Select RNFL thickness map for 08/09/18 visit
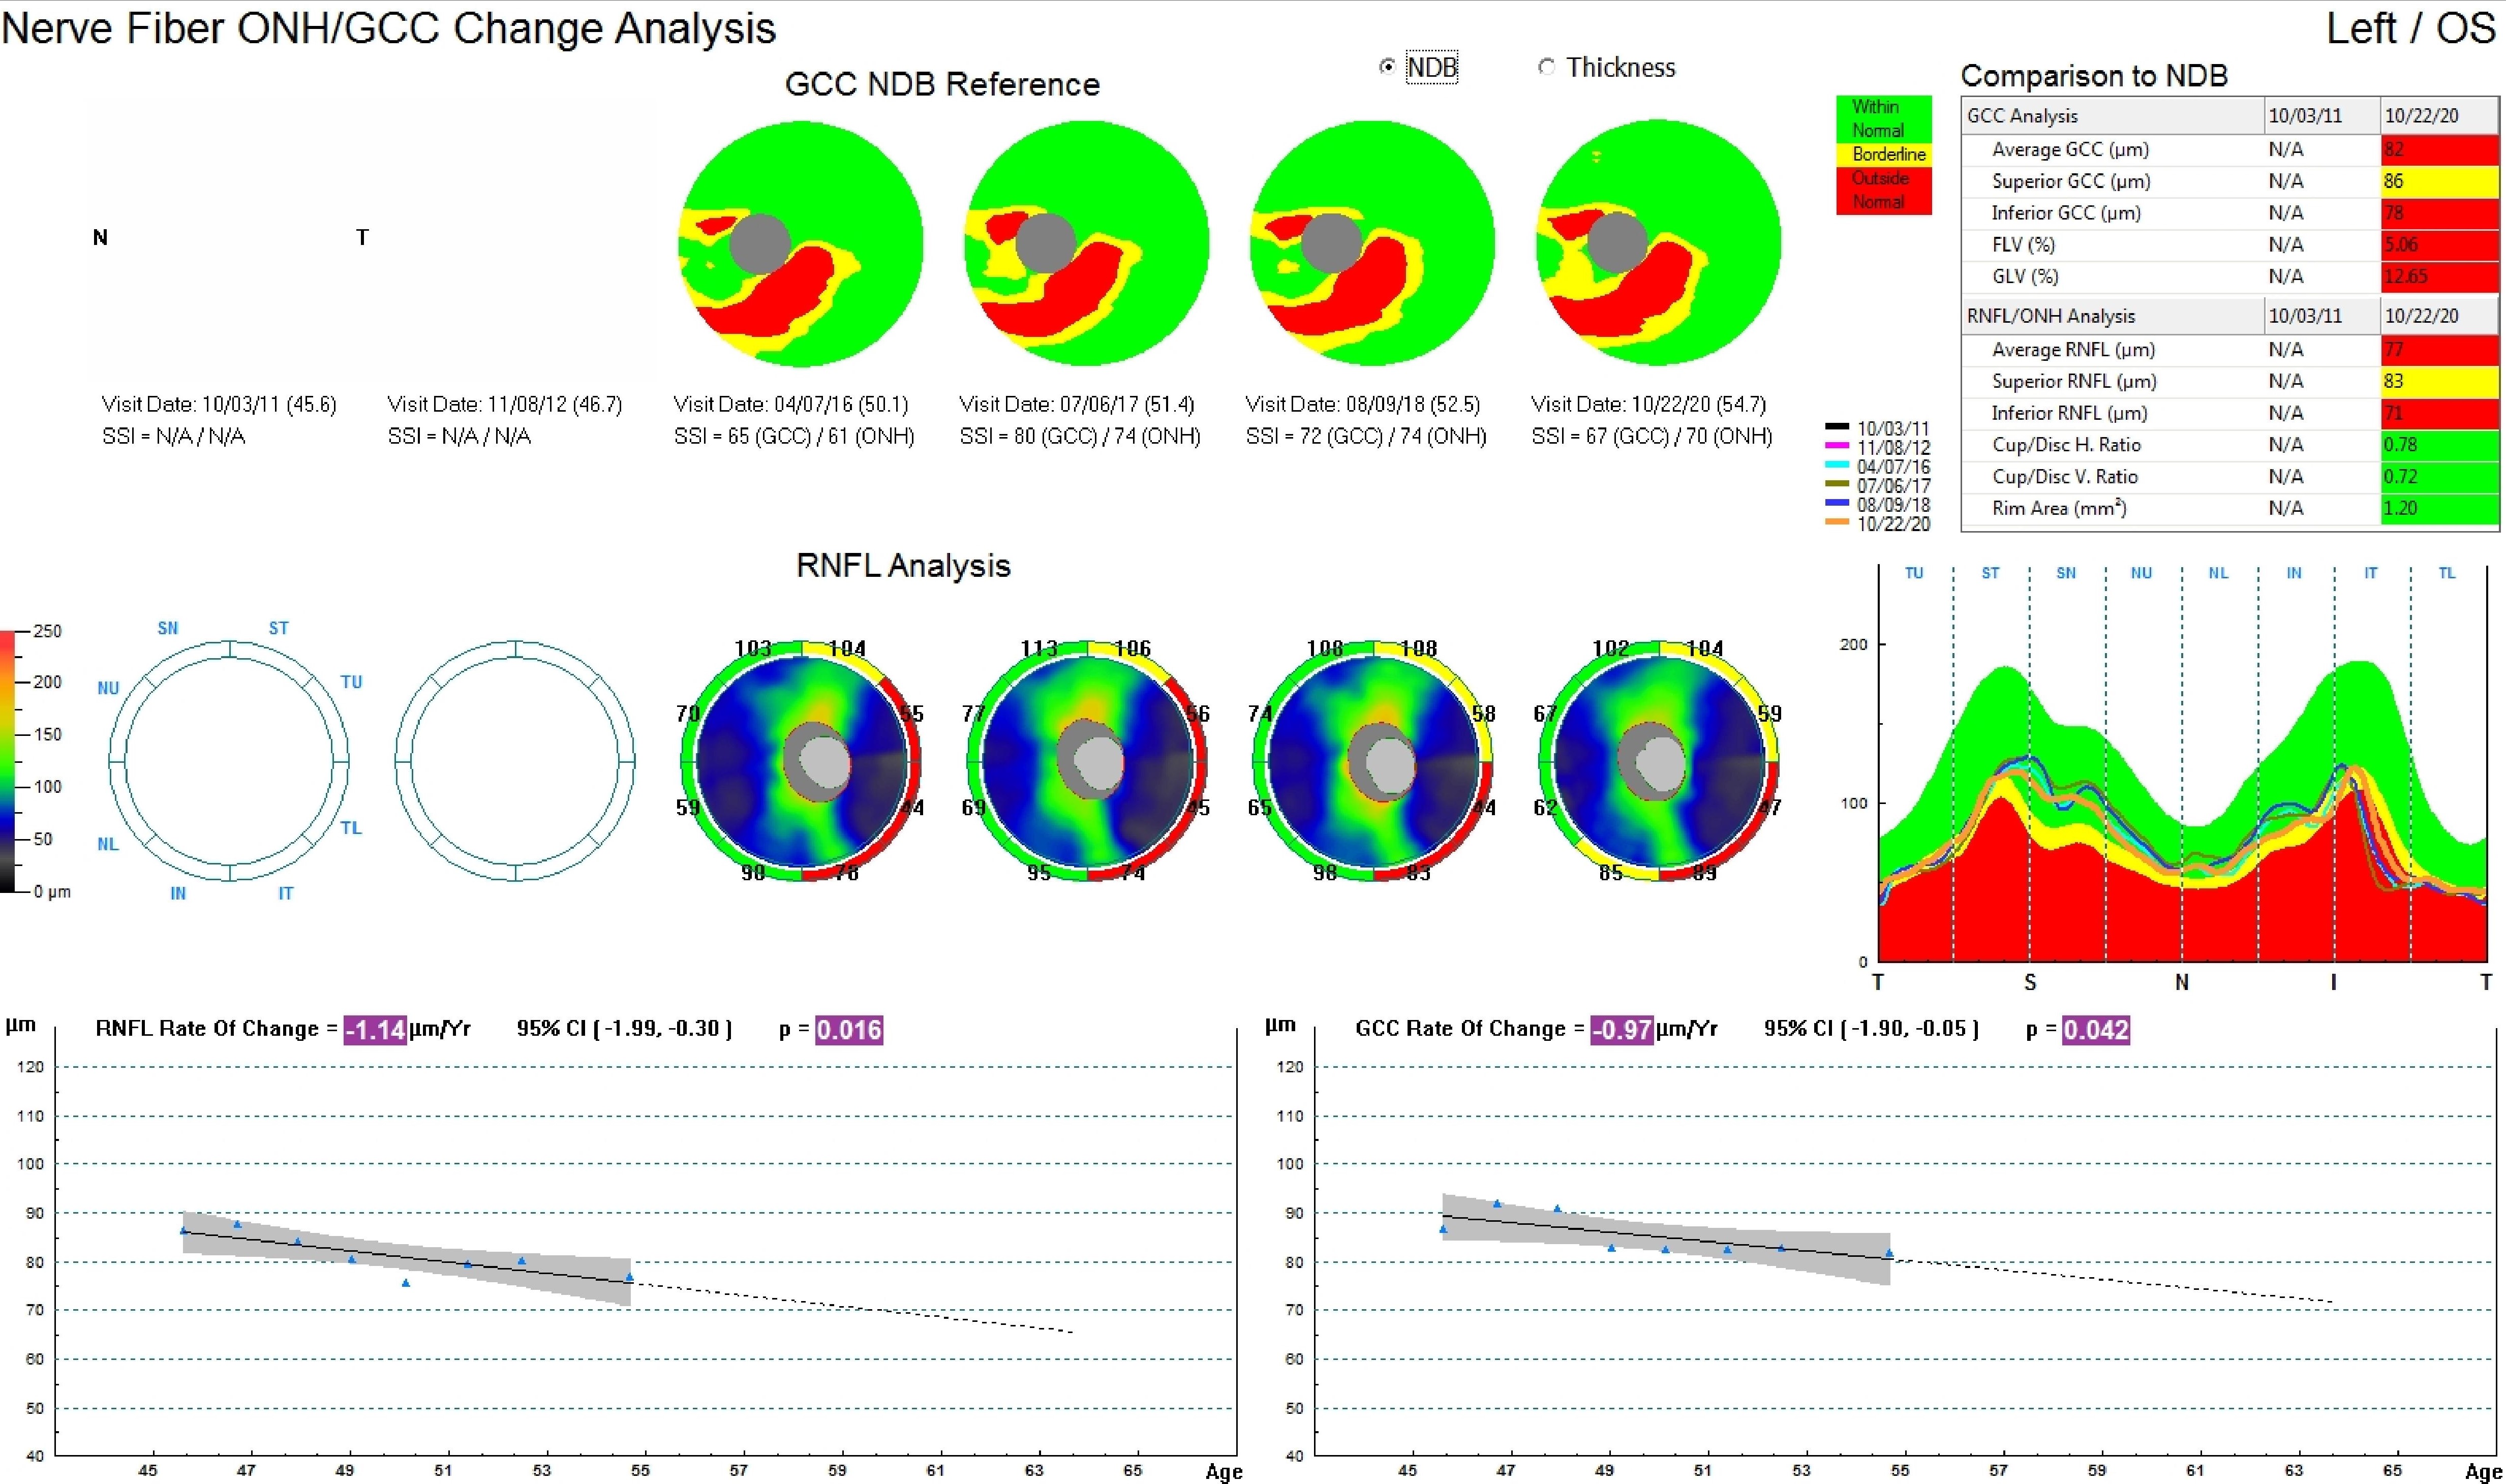 point(1373,761)
